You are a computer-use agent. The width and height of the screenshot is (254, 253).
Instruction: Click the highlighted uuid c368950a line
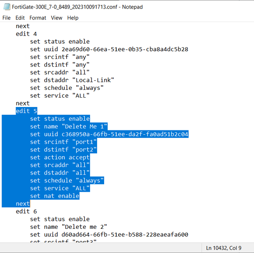point(109,134)
